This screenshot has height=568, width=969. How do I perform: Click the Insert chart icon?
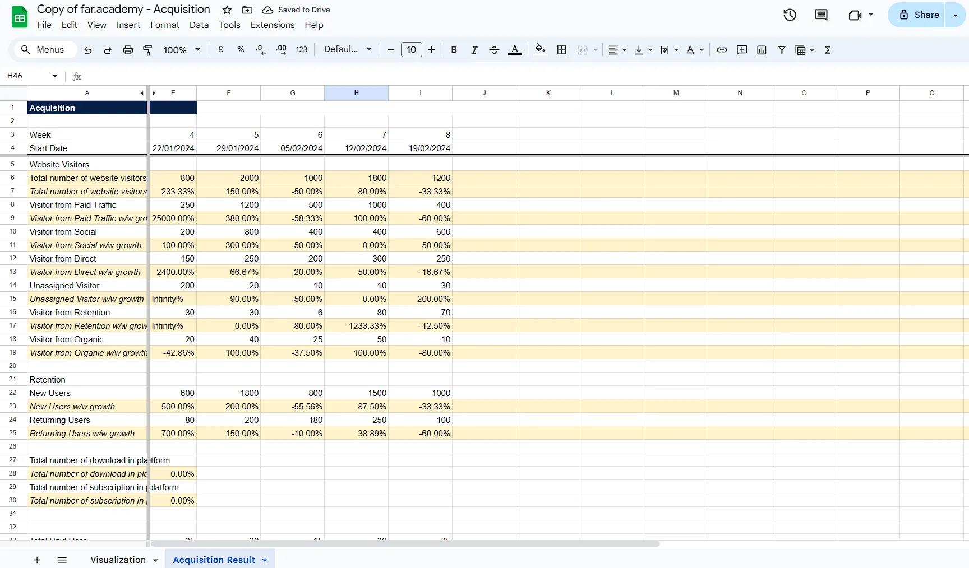762,50
